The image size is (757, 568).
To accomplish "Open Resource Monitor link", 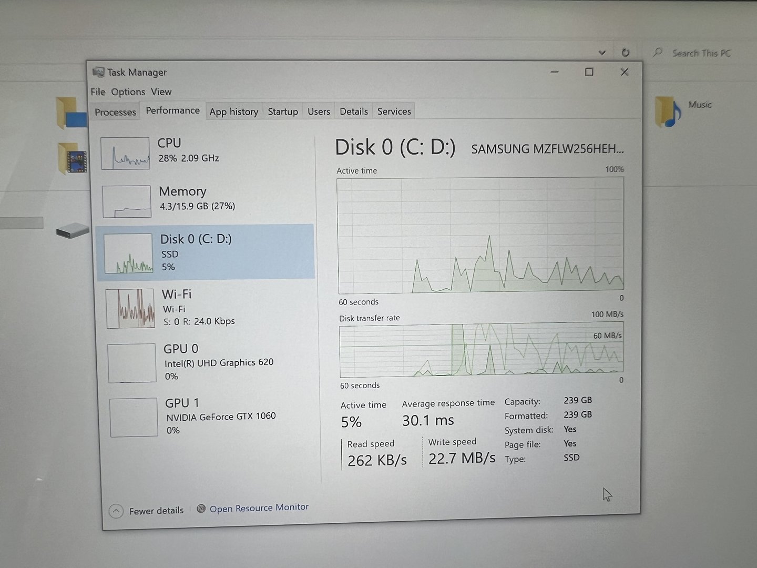I will (259, 508).
